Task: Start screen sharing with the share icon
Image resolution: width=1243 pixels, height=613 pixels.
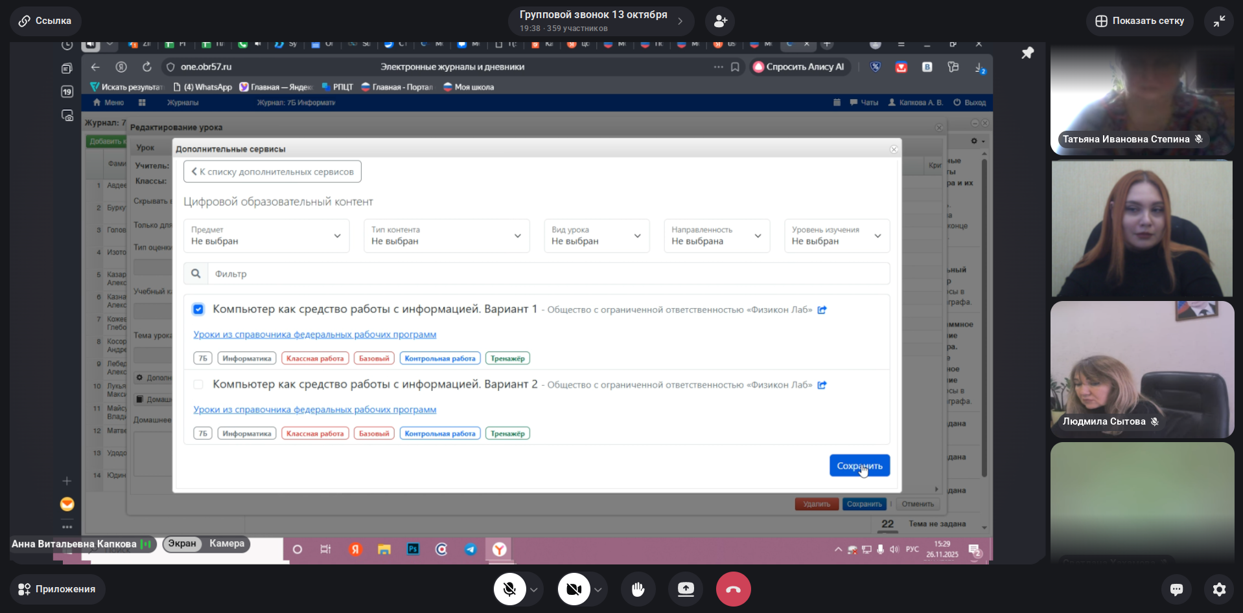Action: [685, 589]
